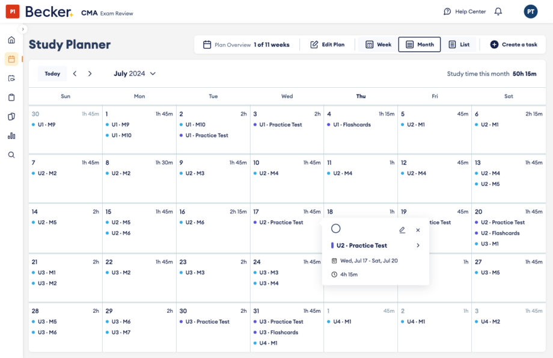Screen dimensions: 553x358
Task: Open the Home icon in sidebar
Action: tap(11, 40)
